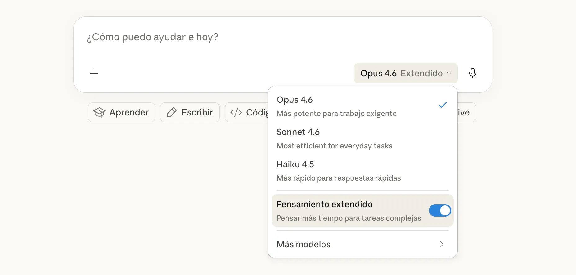Click the chevron arrow next to Más modelos

tap(442, 244)
